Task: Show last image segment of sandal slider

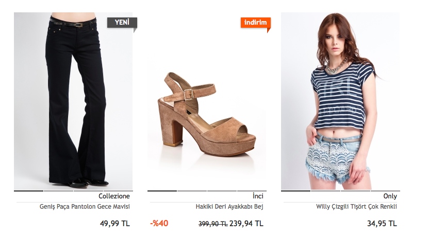Action: click(252, 191)
